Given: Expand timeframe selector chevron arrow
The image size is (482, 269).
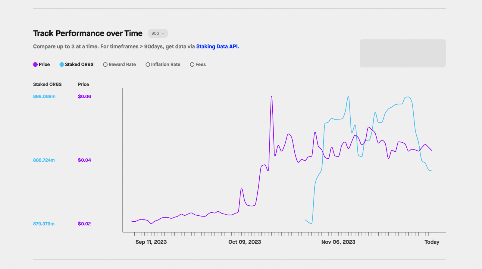Looking at the screenshot, I should tap(163, 33).
